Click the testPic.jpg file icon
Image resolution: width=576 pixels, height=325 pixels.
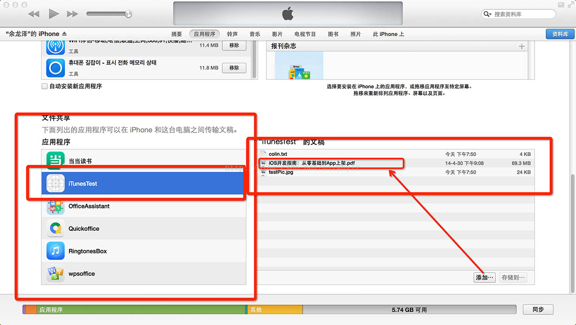tap(263, 172)
